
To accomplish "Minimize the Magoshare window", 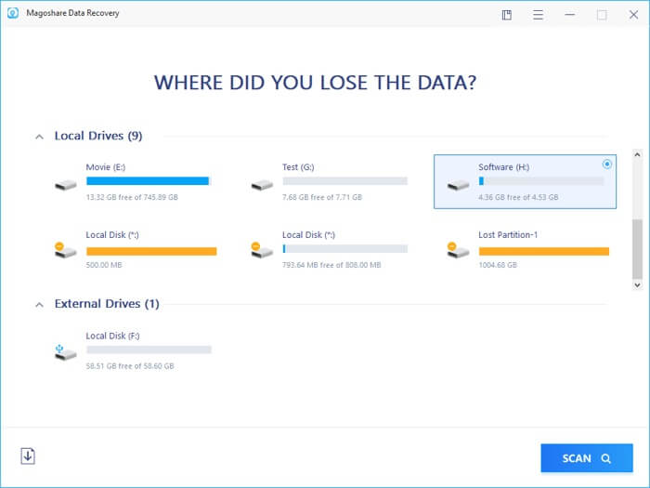I will (x=570, y=15).
